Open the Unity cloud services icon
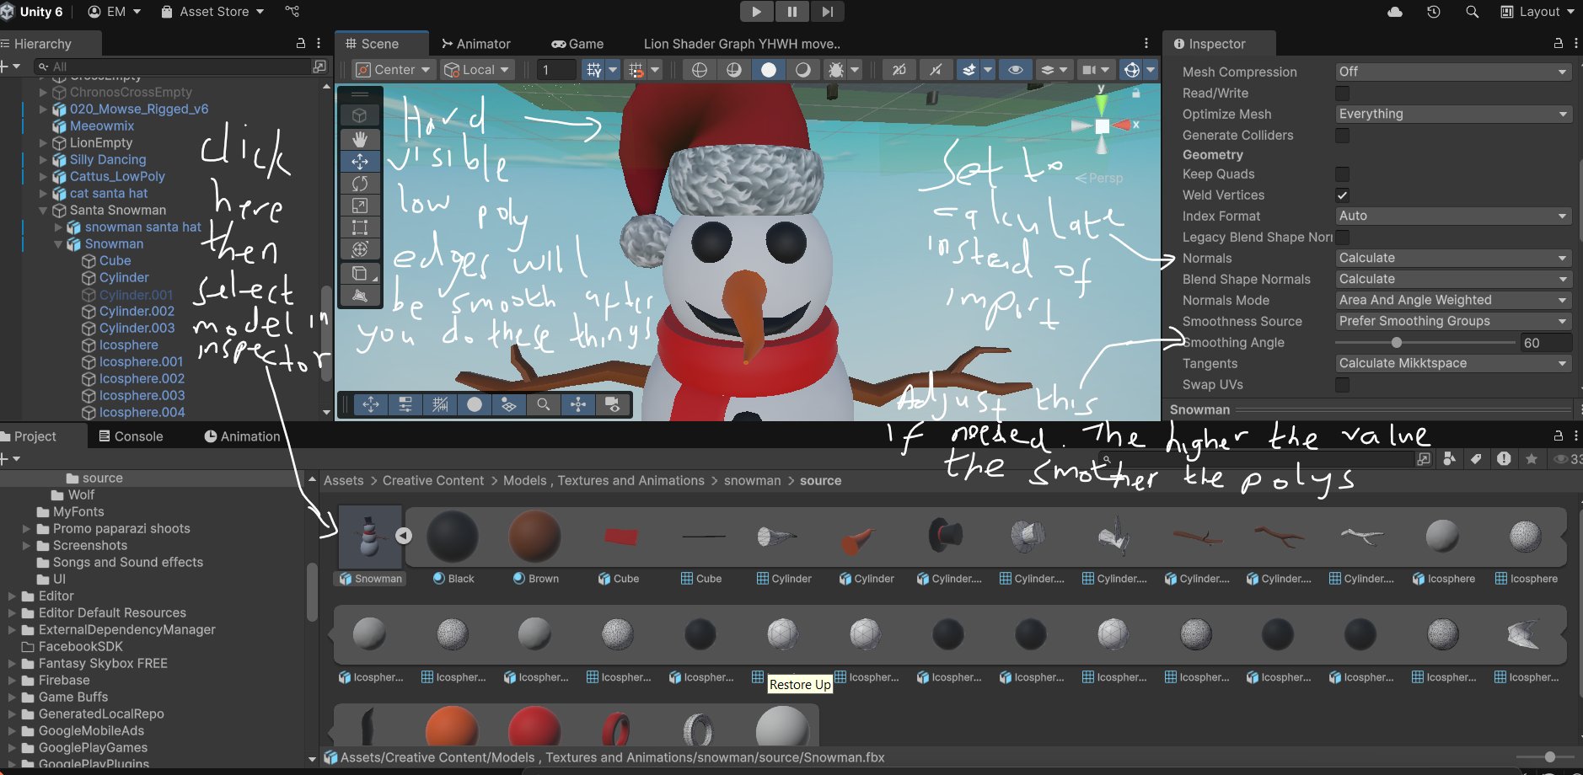Image resolution: width=1583 pixels, height=775 pixels. 1395,12
